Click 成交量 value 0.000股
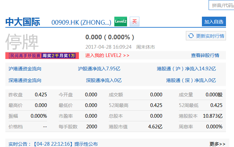Screen dimensions: 234x147 click(214, 95)
